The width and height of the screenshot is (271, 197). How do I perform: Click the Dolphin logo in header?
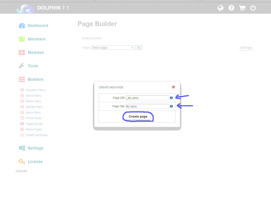click(x=25, y=9)
